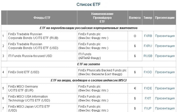Click the Фонды ETF column header
The height and width of the screenshot is (112, 179).
[42, 18]
